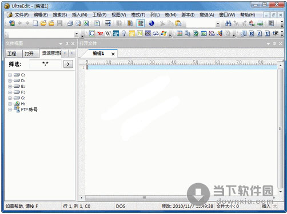Screen dimensions: 287x214
Task: Toggle column mode icon highlighted in toolbar
Action: pos(141,23)
